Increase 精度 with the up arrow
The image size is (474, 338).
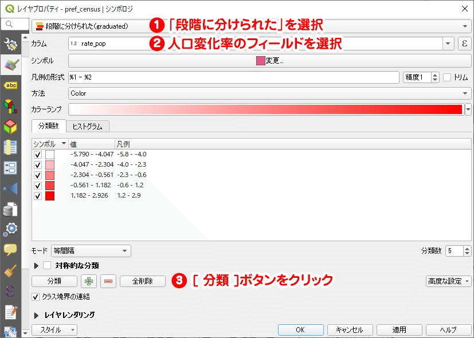(435, 75)
